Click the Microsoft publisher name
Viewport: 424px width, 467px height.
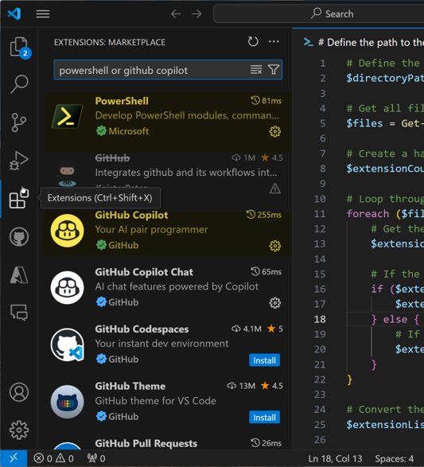(129, 131)
